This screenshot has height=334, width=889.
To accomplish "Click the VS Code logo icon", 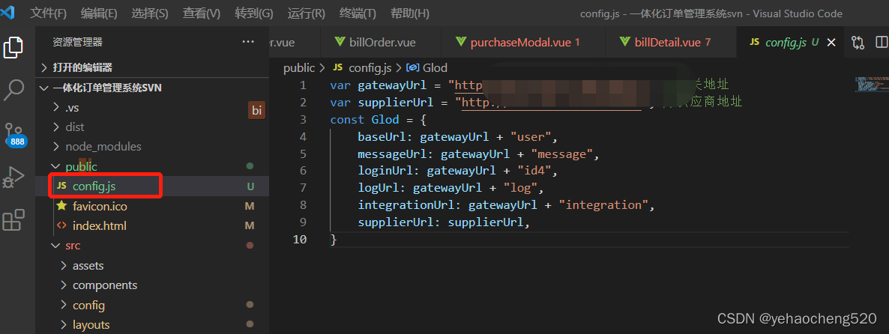I will click(7, 13).
